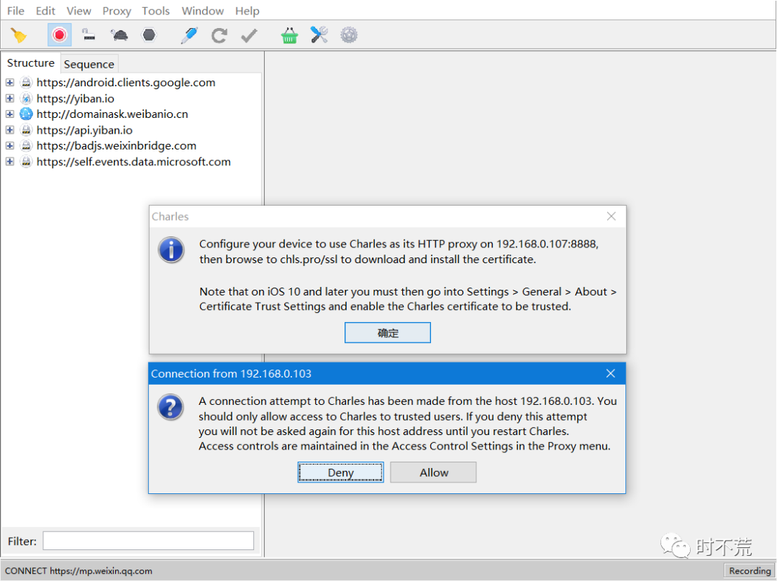
Task: Expand the android.clients.google.com node
Action: pyautogui.click(x=10, y=82)
